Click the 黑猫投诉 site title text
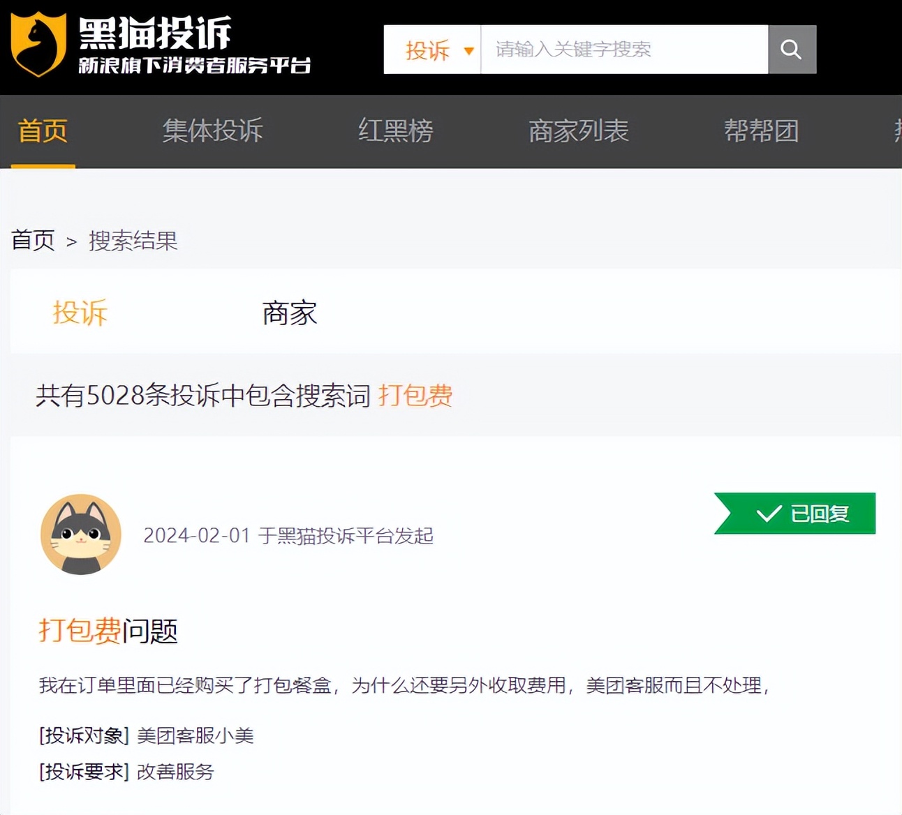Screen dimensions: 902x815 [x=154, y=32]
